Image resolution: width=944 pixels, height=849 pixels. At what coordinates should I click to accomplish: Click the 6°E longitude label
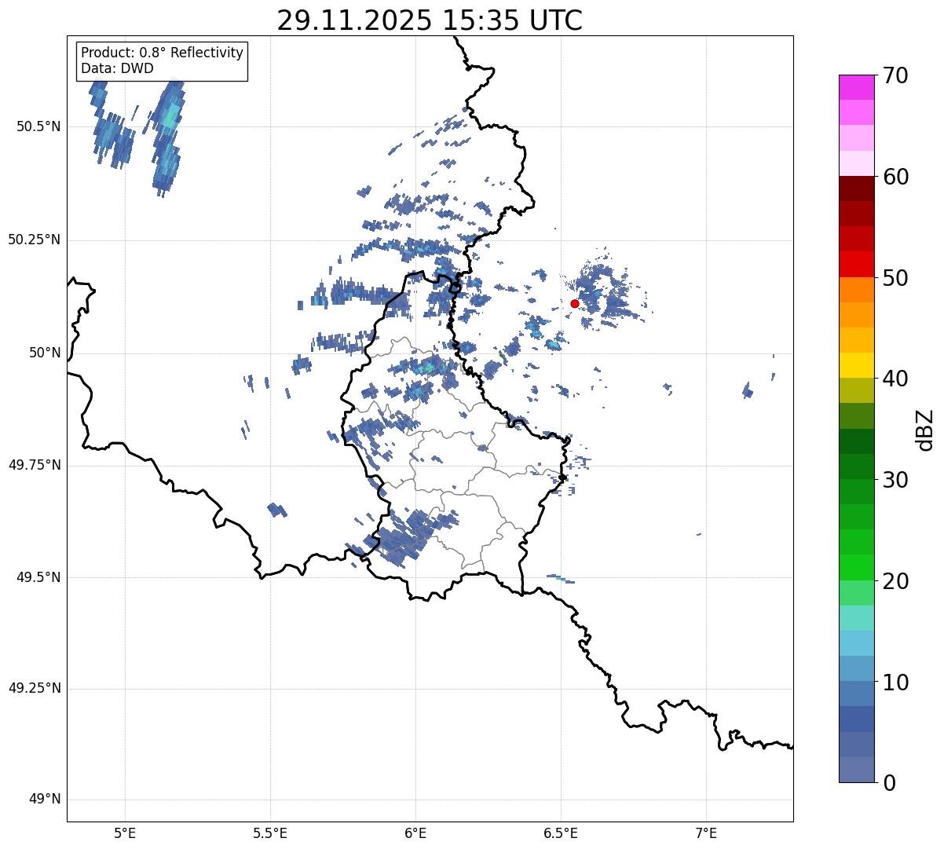[x=415, y=833]
